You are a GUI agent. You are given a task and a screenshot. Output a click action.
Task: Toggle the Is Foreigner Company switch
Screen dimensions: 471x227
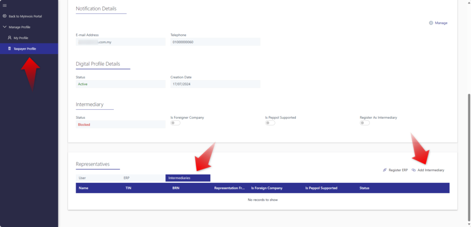pos(175,123)
